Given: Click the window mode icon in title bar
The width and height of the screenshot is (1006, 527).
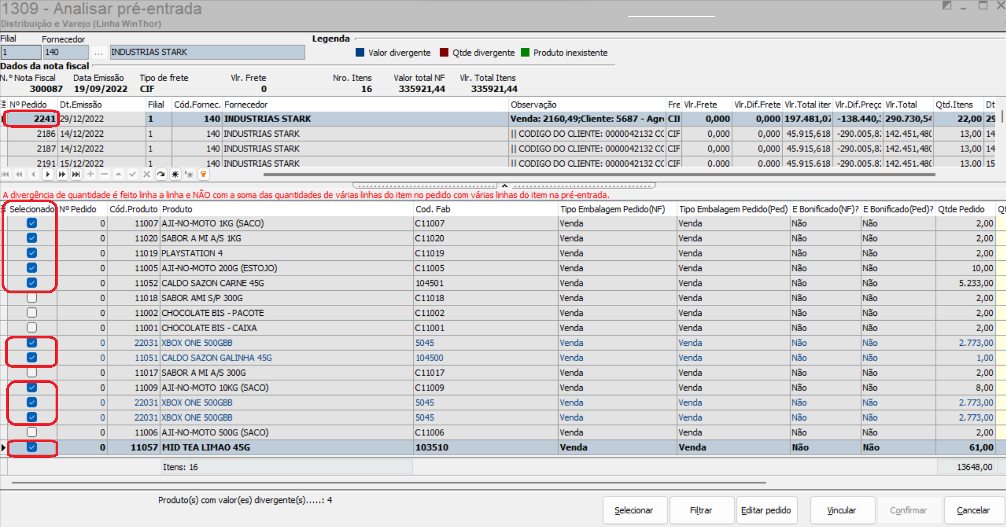Looking at the screenshot, I should coord(947,6).
